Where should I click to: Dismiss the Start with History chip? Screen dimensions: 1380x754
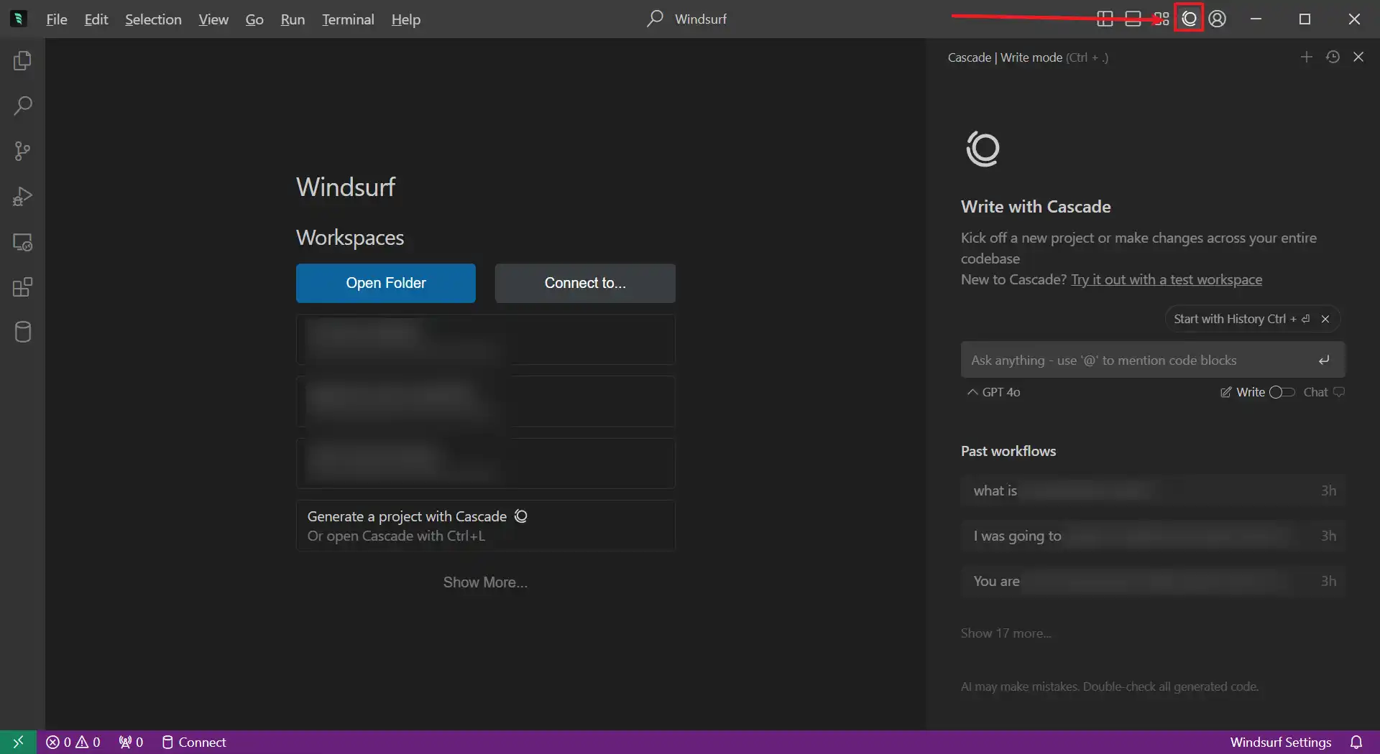pyautogui.click(x=1325, y=319)
